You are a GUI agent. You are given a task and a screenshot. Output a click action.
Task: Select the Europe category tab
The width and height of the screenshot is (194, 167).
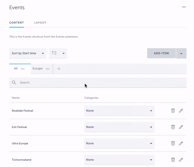[37, 69]
